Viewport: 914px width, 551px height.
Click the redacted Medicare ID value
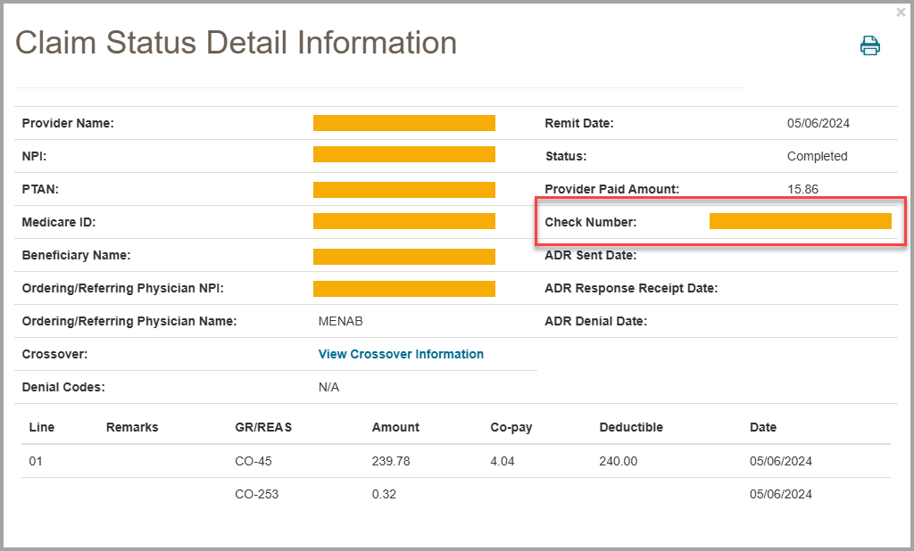403,222
